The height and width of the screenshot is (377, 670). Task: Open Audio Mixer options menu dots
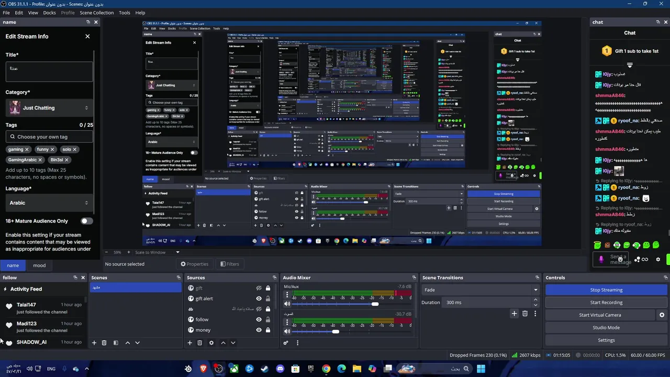point(297,343)
